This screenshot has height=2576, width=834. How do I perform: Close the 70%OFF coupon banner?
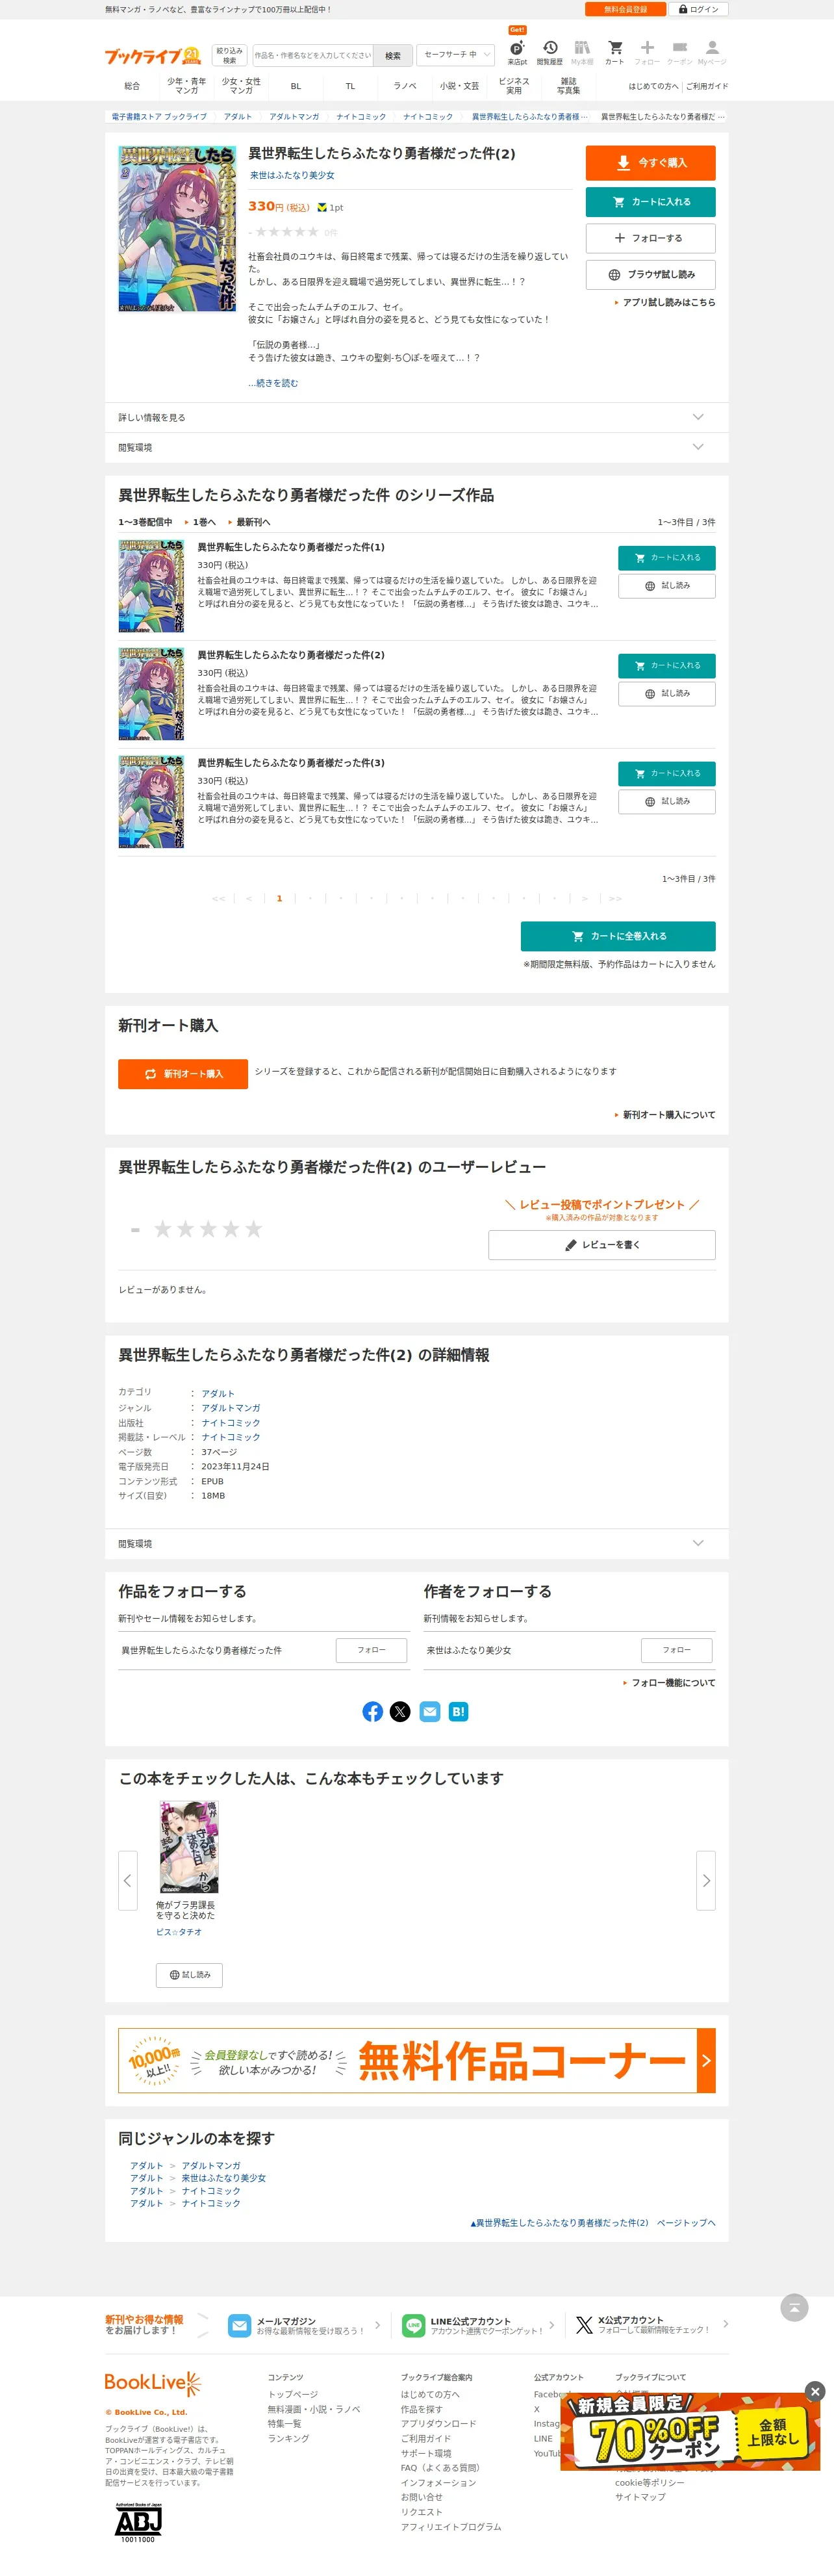(815, 2391)
